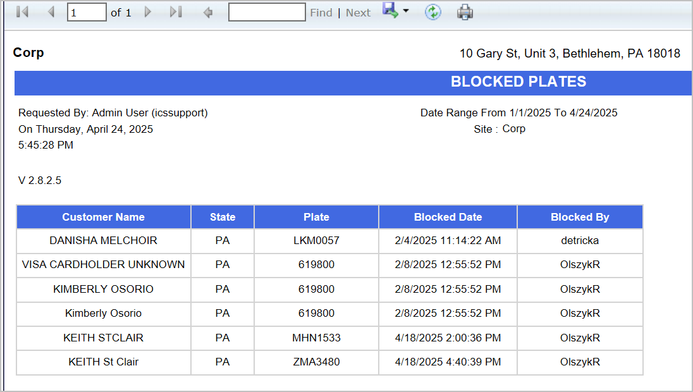Viewport: 693px width, 392px height.
Task: Click the next page arrow
Action: click(x=148, y=12)
